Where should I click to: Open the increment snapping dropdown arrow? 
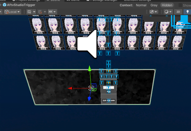[55, 12]
